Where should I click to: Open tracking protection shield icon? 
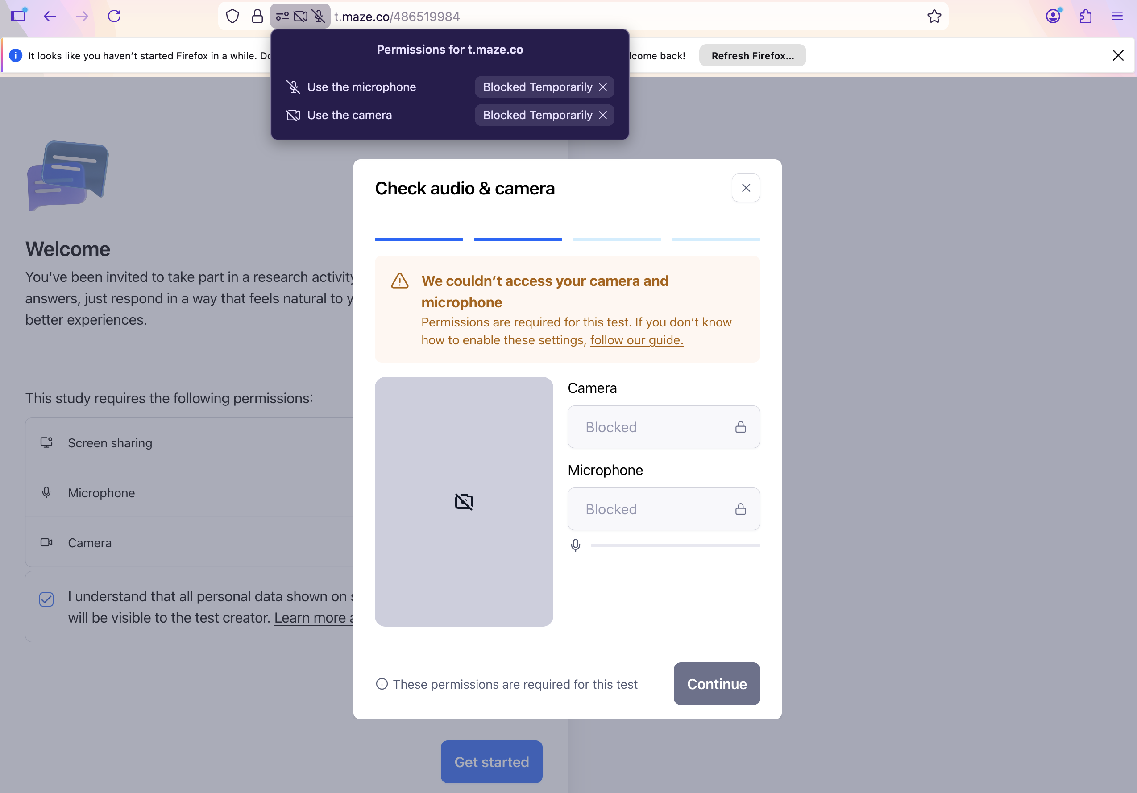[x=232, y=17]
